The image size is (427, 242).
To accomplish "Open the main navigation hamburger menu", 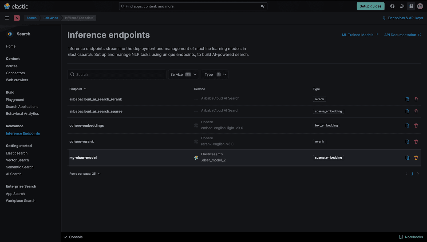I will pyautogui.click(x=7, y=18).
